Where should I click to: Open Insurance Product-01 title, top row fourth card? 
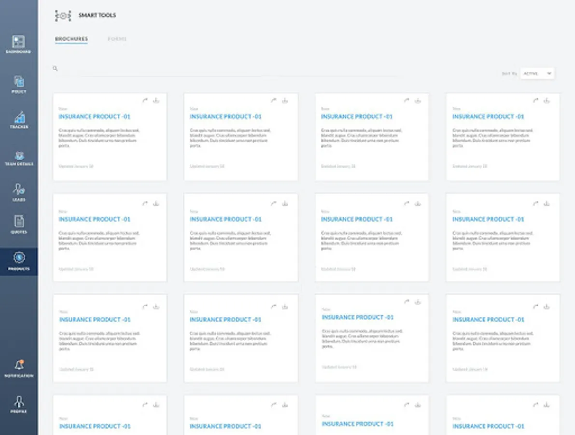pyautogui.click(x=488, y=116)
